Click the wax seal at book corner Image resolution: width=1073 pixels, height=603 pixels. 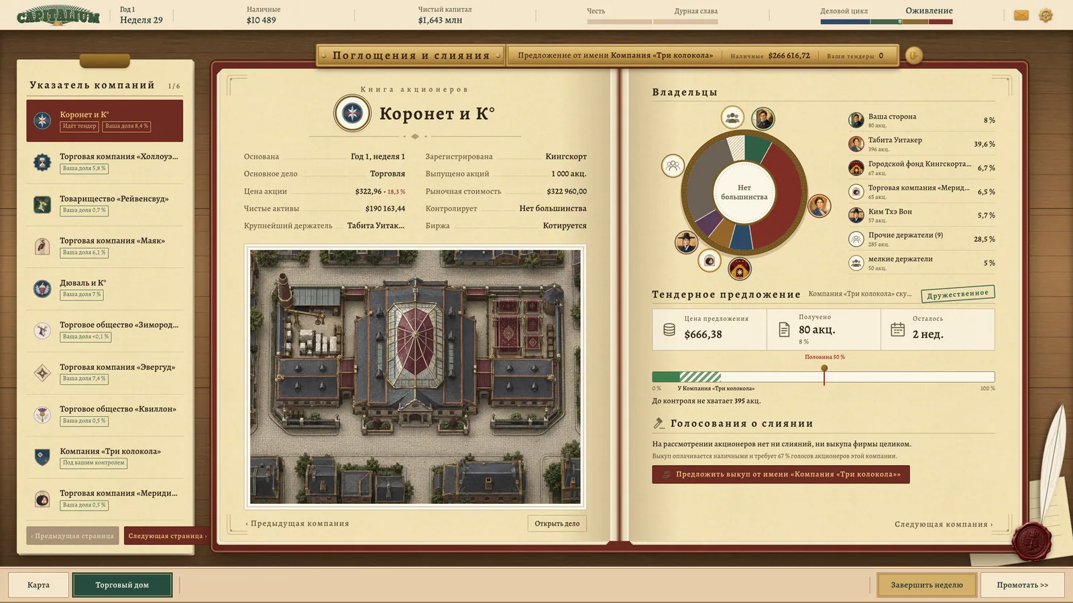pos(1031,541)
